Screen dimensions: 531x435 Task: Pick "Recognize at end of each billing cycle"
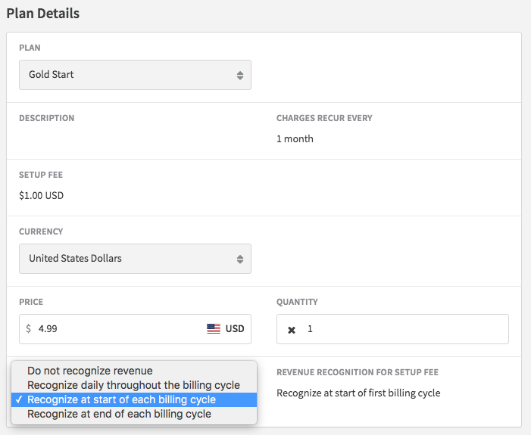(119, 414)
